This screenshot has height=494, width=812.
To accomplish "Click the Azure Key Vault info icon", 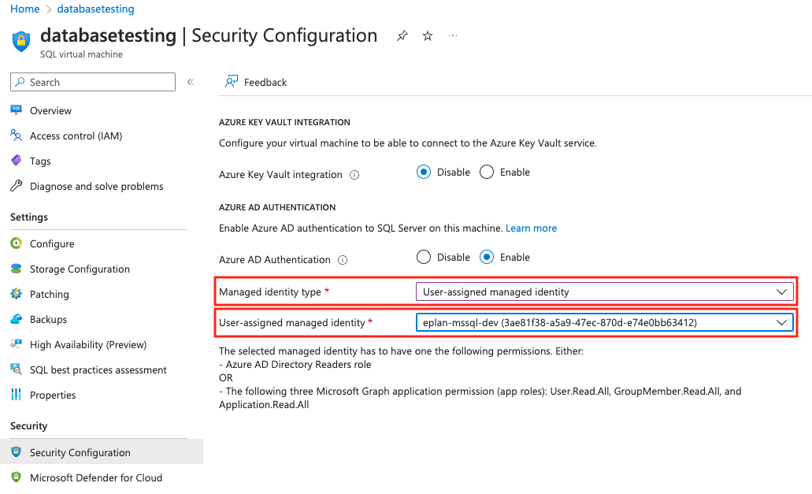I will click(x=354, y=175).
